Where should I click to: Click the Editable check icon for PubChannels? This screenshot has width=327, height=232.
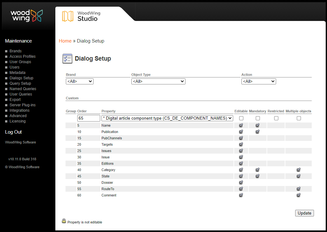tap(241, 138)
